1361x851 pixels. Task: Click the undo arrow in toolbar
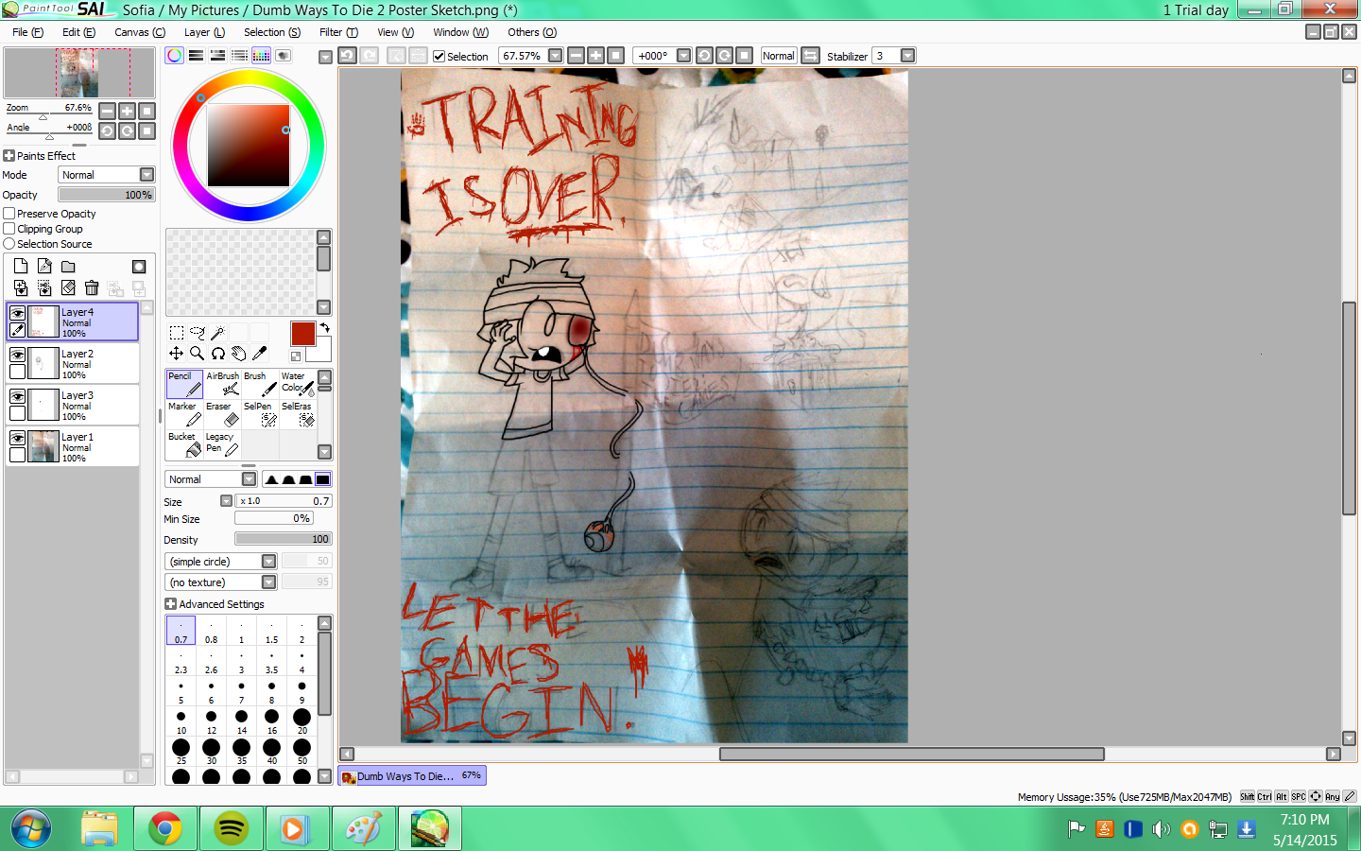(347, 56)
